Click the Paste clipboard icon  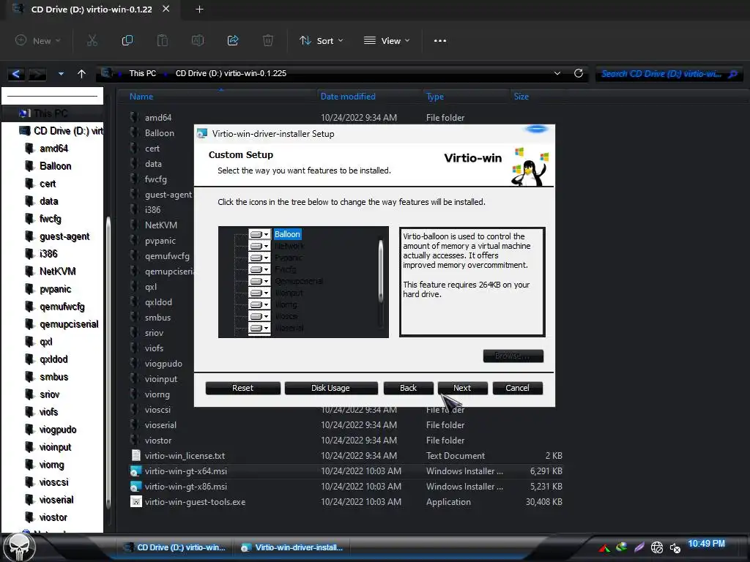[163, 41]
